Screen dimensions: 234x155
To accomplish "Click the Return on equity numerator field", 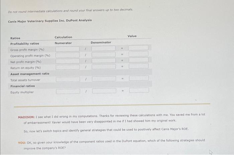I will [68, 67].
